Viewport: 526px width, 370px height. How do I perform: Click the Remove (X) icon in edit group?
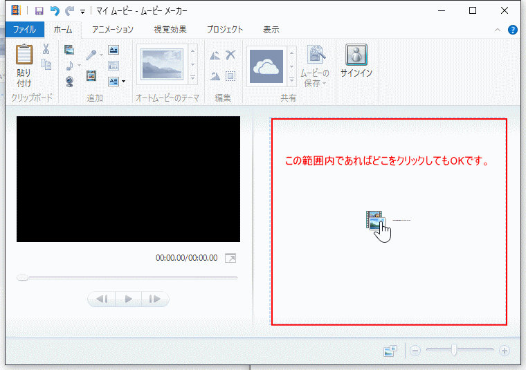point(230,55)
